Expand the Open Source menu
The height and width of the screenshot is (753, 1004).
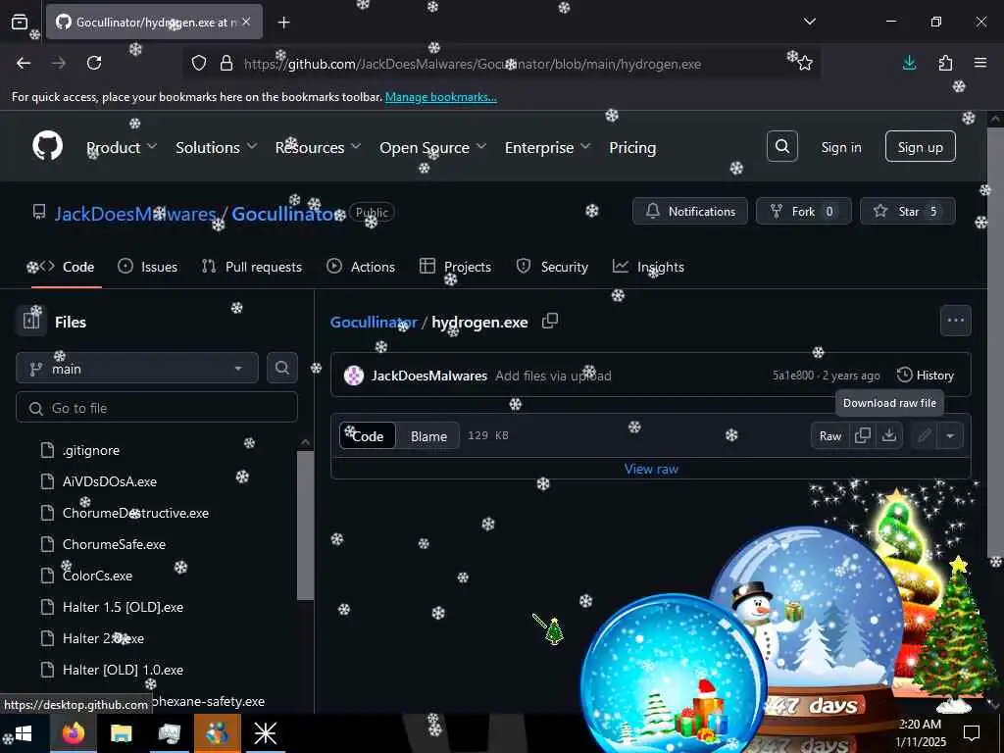point(432,147)
